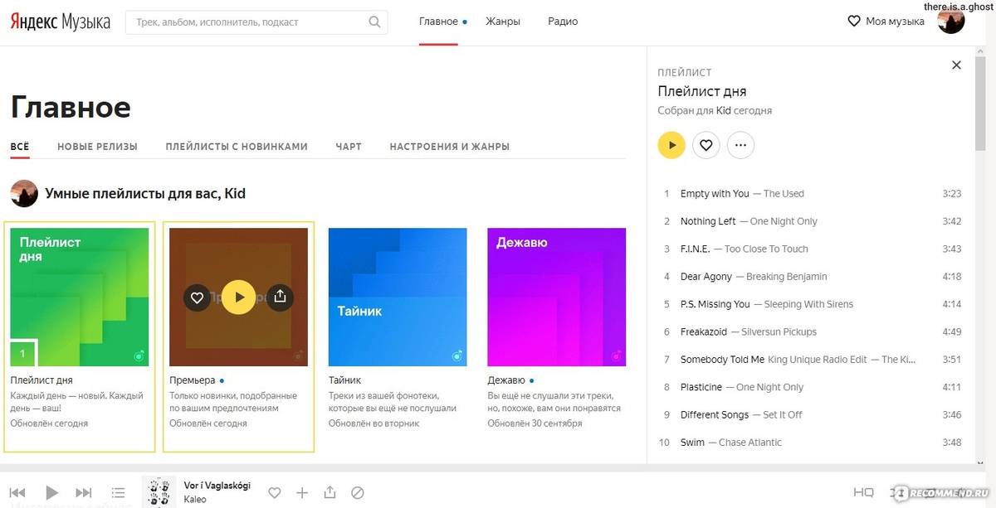Open artist Set It Off
The width and height of the screenshot is (996, 508).
coord(783,414)
